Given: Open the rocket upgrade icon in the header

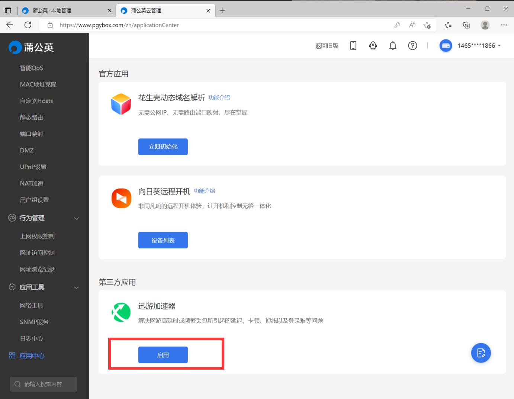Looking at the screenshot, I should 373,45.
